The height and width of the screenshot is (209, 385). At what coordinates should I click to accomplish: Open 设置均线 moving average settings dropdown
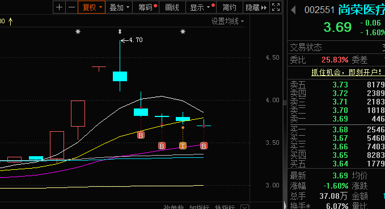click(227, 22)
